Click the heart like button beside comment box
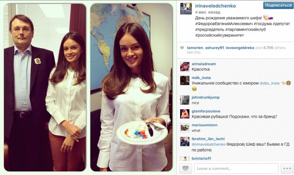294x175 pixels. [x=186, y=168]
